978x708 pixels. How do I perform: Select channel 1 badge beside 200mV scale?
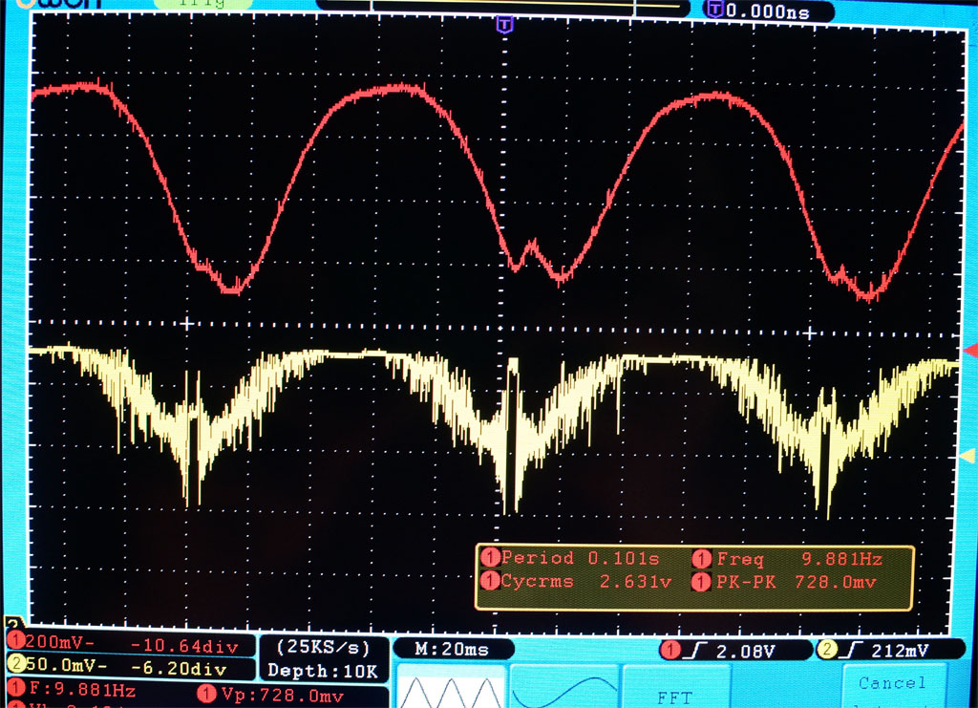point(17,640)
